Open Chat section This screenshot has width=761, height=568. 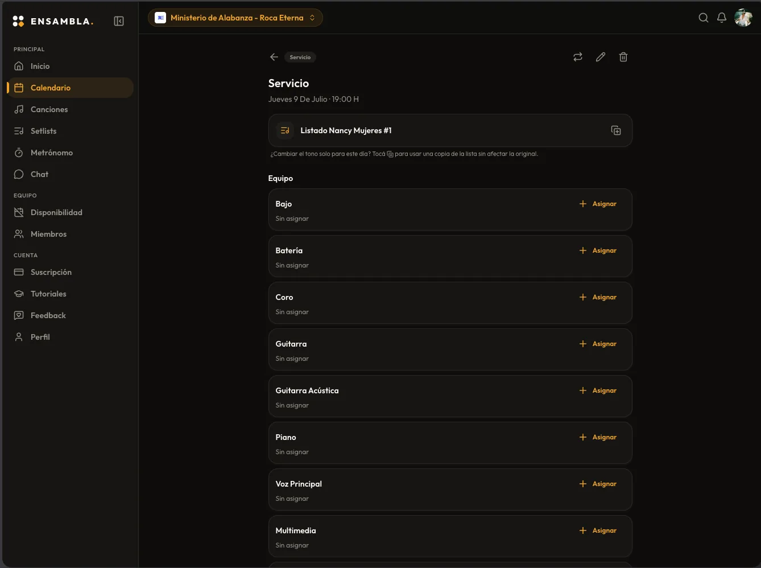tap(70, 174)
